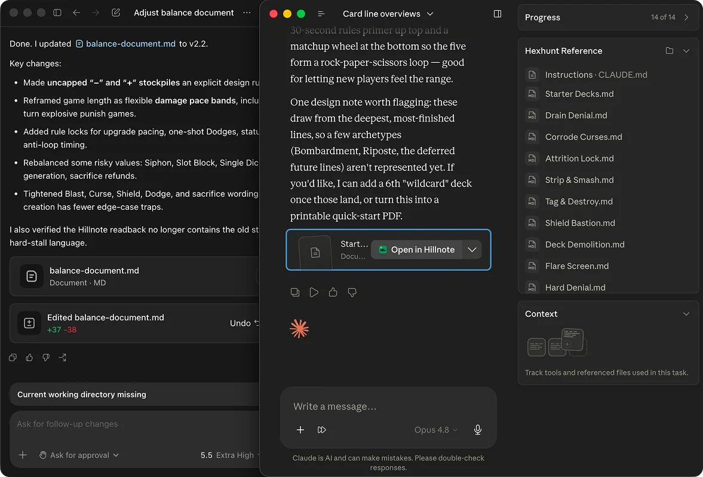Screen dimensions: 703x477
Task: Play the response read-aloud
Action: pyautogui.click(x=314, y=292)
